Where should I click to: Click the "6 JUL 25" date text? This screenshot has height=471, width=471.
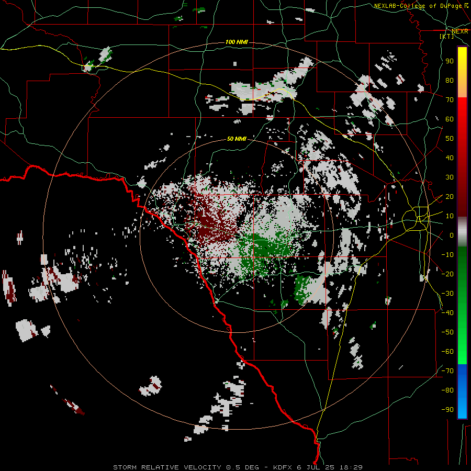pos(317,467)
